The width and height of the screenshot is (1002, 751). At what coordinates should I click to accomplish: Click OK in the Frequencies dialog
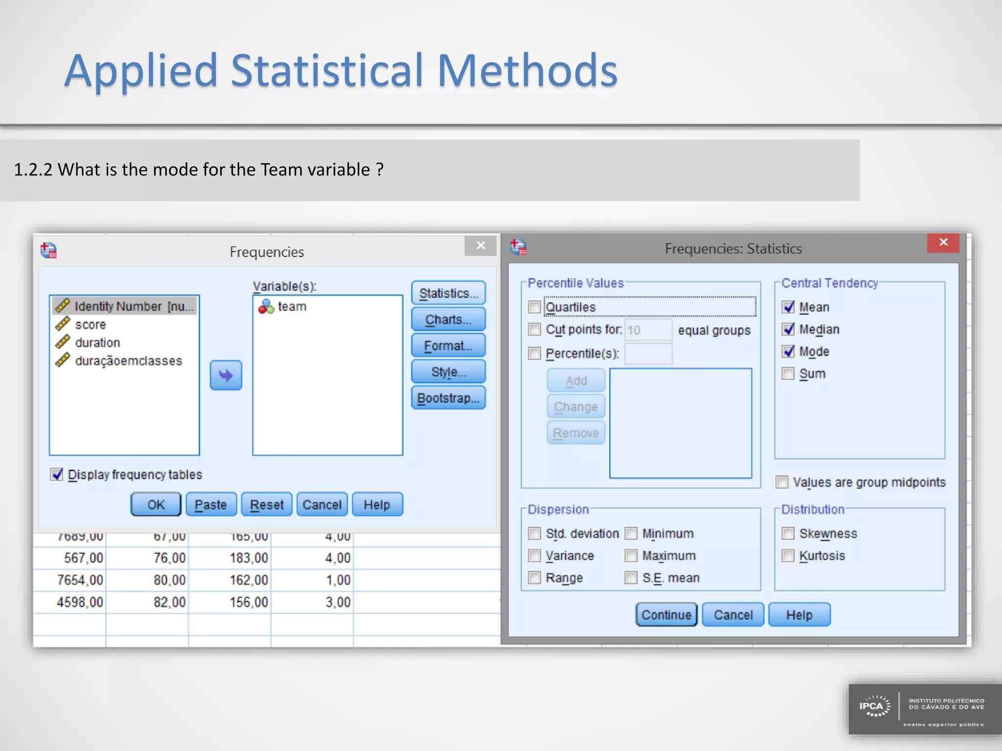coord(156,505)
